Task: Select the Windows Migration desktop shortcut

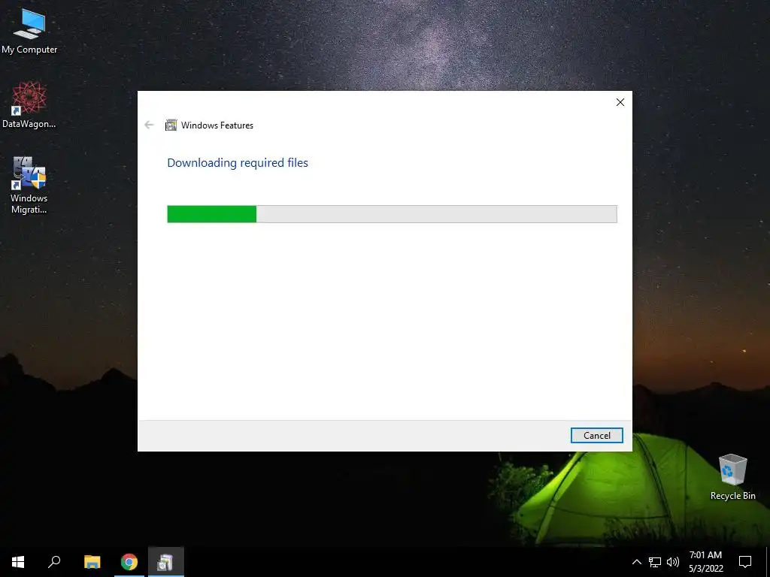Action: point(29,185)
